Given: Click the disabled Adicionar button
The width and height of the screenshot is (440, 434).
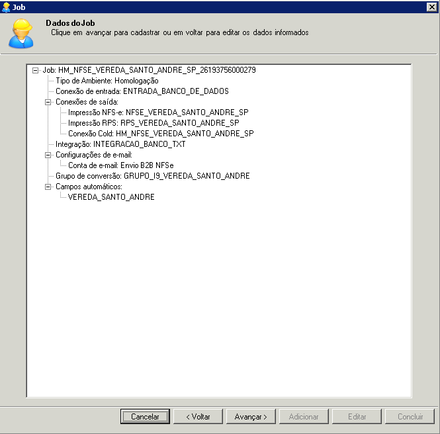Looking at the screenshot, I should (304, 417).
